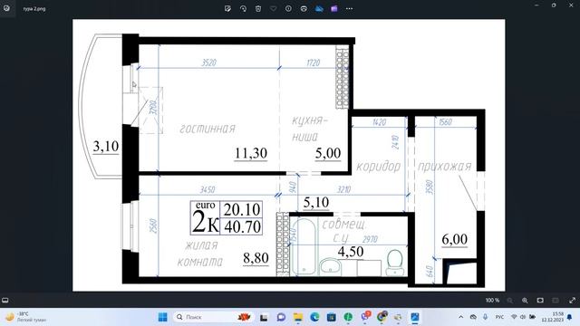Switch input language via РУС indicator
The image size is (580, 326).
[499, 317]
